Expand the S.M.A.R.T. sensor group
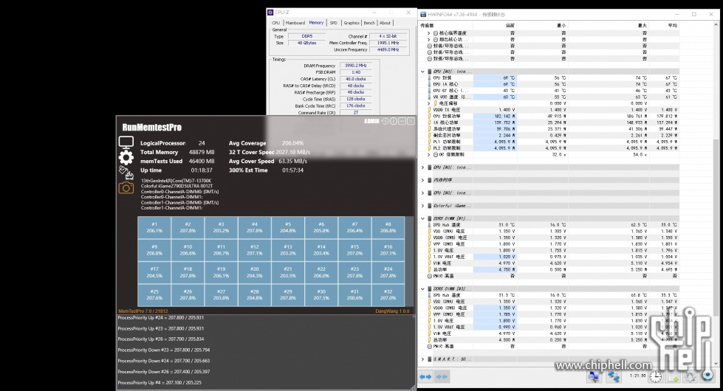Image resolution: width=723 pixels, height=391 pixels. (x=422, y=359)
